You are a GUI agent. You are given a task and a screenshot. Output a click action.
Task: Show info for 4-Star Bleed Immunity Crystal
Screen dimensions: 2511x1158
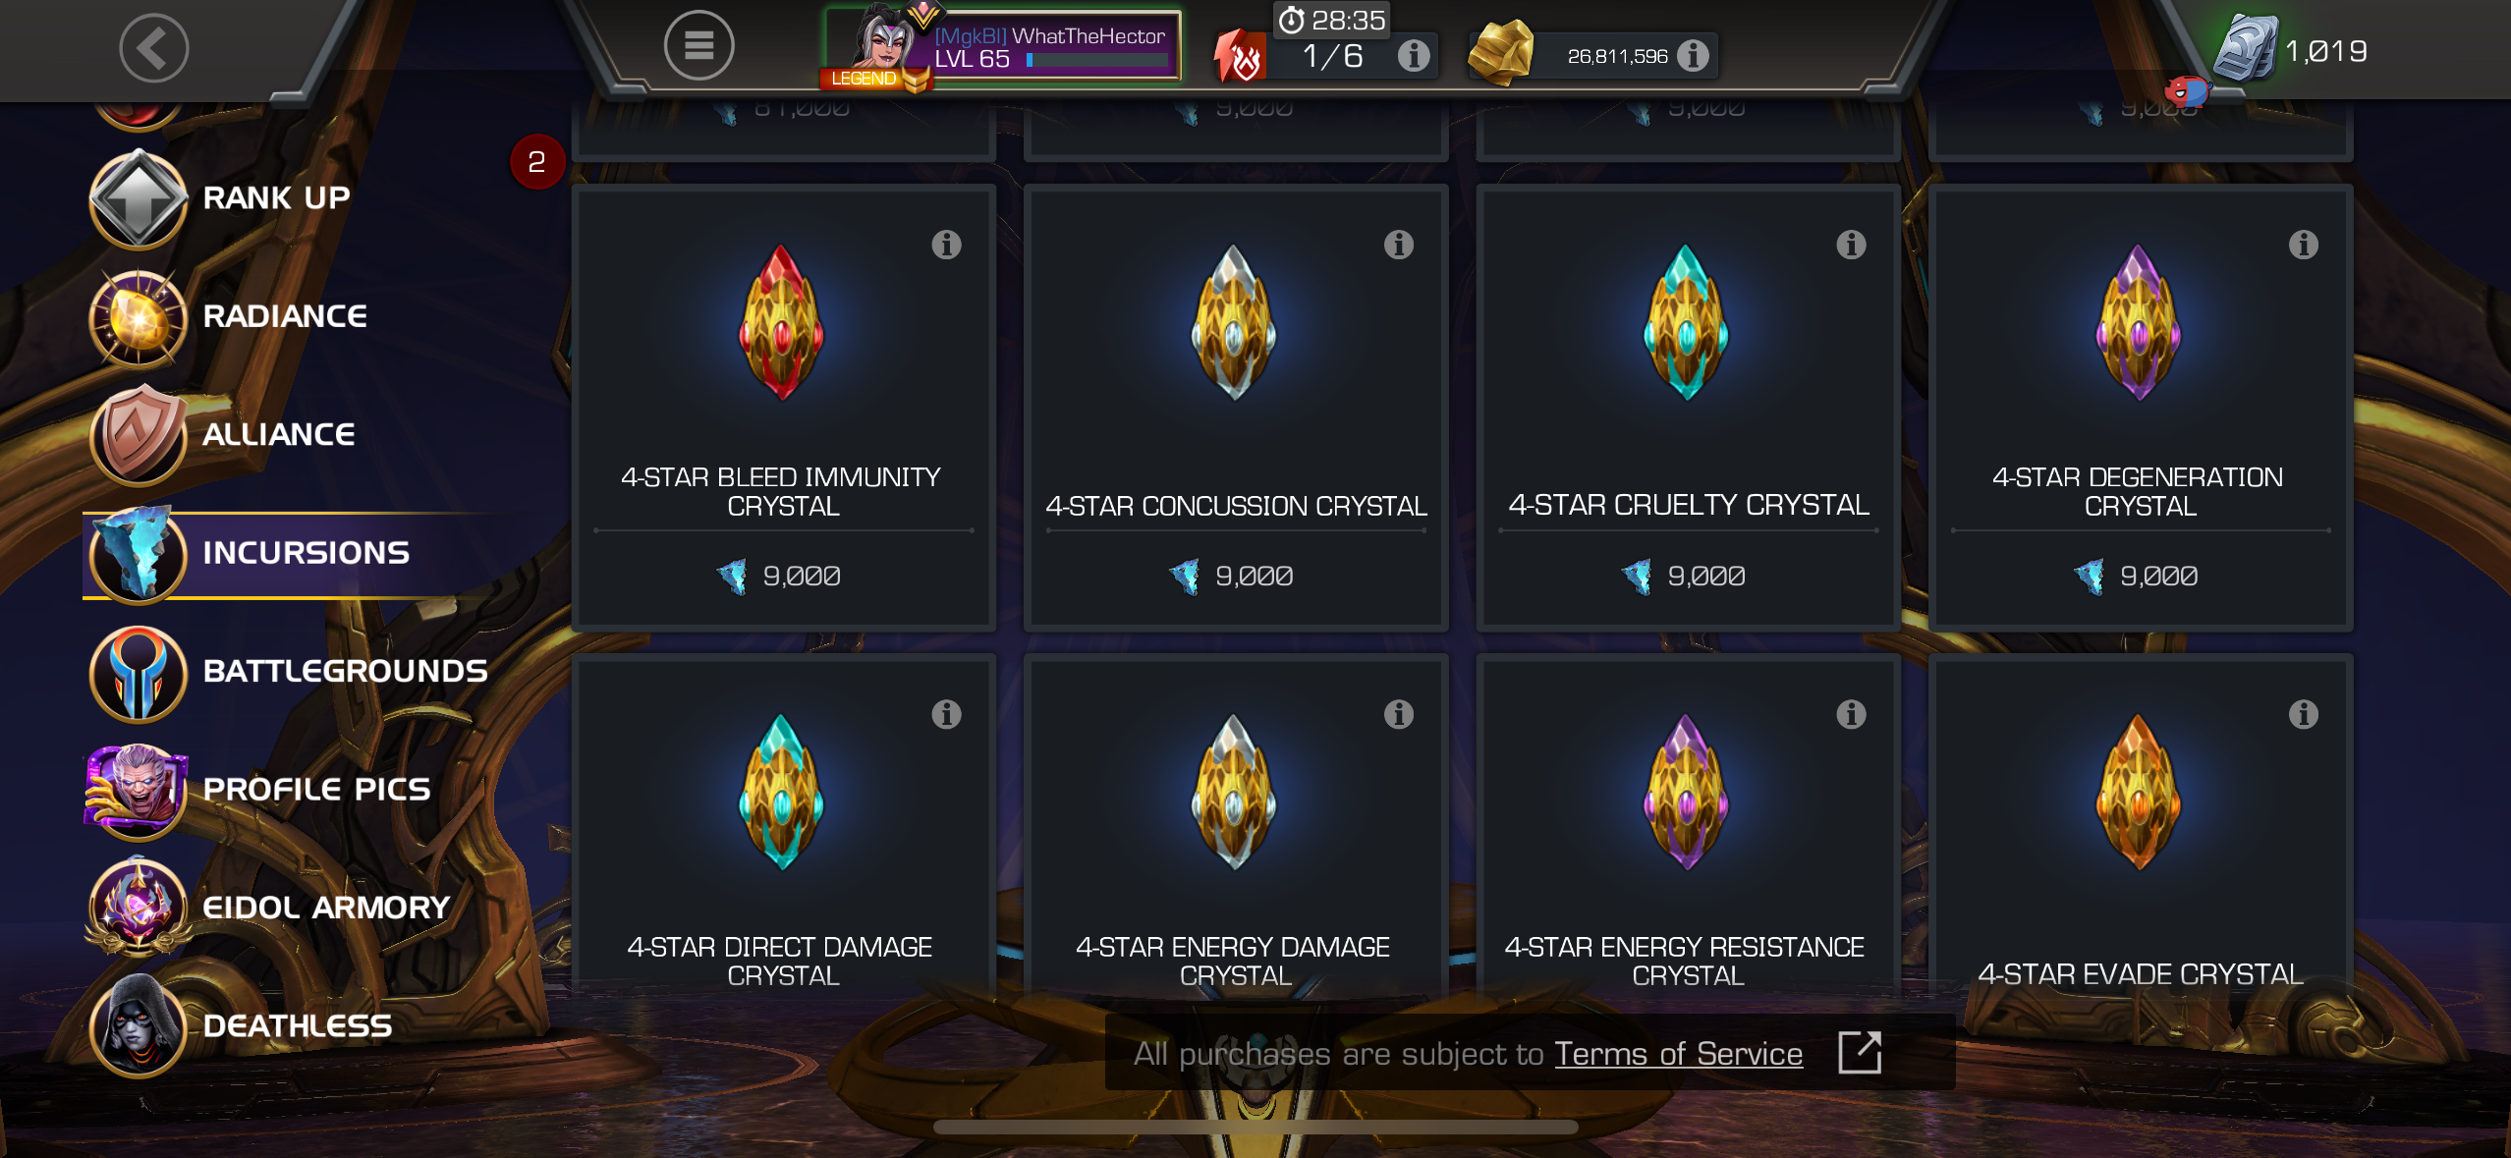(x=946, y=245)
